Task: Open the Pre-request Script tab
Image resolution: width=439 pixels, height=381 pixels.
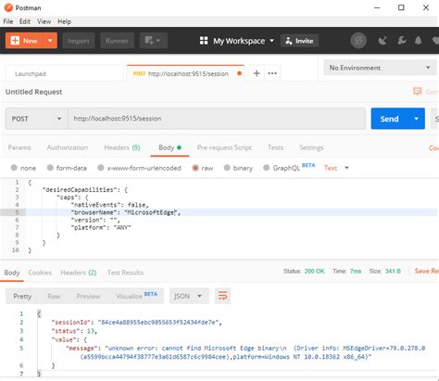Action: pyautogui.click(x=224, y=147)
